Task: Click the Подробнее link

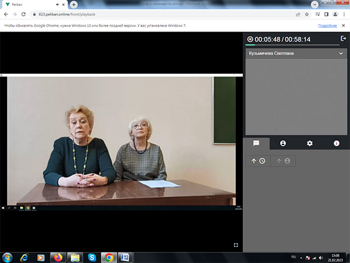Action: (327, 26)
